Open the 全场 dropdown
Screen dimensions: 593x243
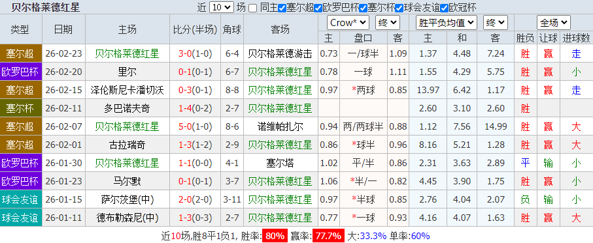[x=554, y=23]
